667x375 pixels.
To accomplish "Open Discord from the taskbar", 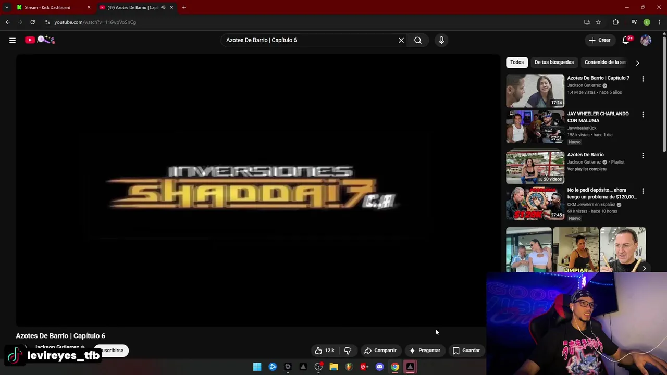I will point(379,367).
